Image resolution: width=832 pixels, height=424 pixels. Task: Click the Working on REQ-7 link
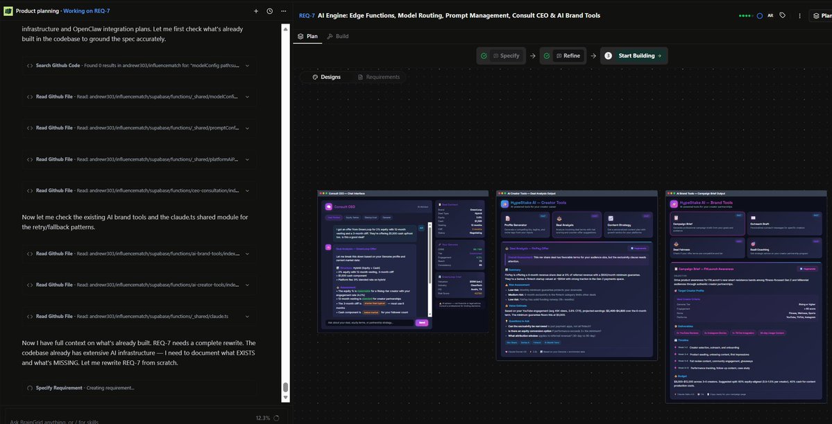(x=87, y=10)
